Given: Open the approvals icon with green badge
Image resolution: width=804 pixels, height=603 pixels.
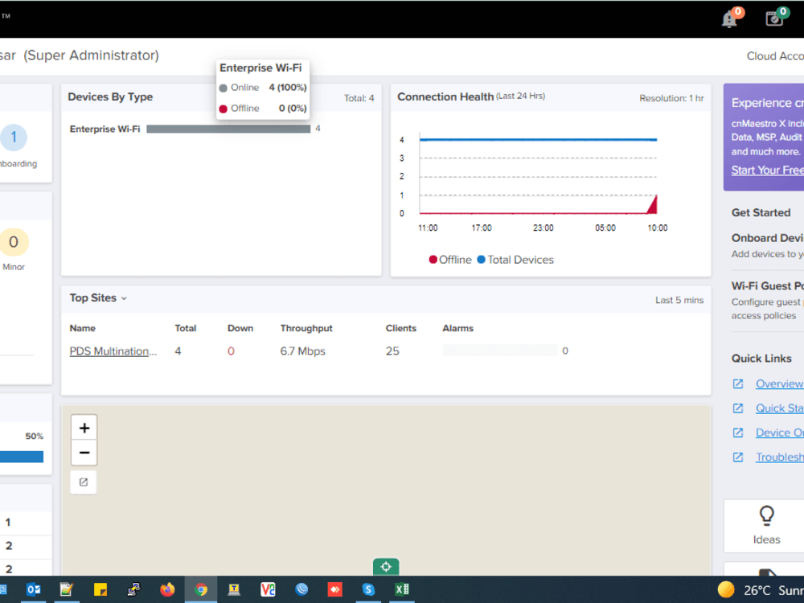Looking at the screenshot, I should click(774, 17).
